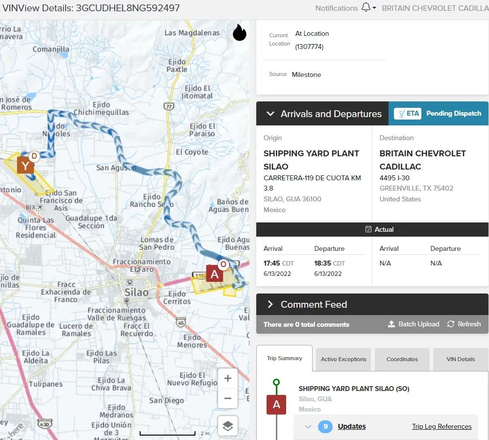The width and height of the screenshot is (489, 440).
Task: Collapse the Arrivals and Departures section
Action: [x=270, y=114]
